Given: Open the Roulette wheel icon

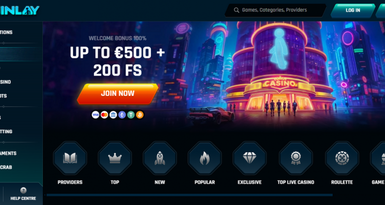Looking at the screenshot, I should tap(342, 158).
